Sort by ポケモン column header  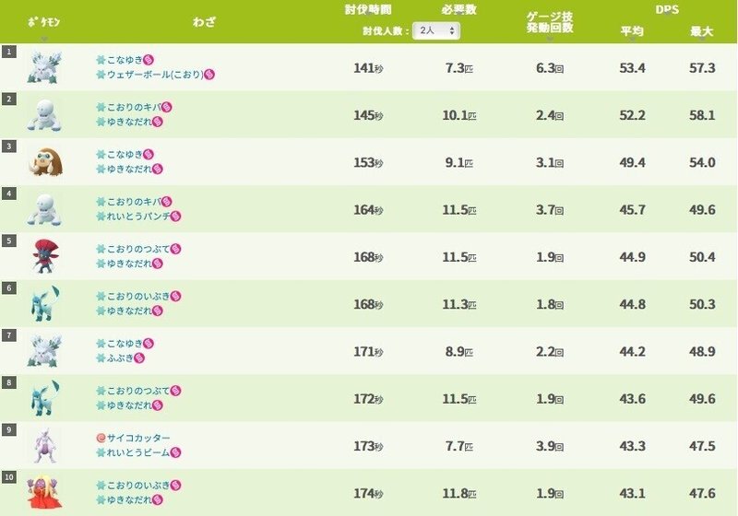[x=43, y=22]
